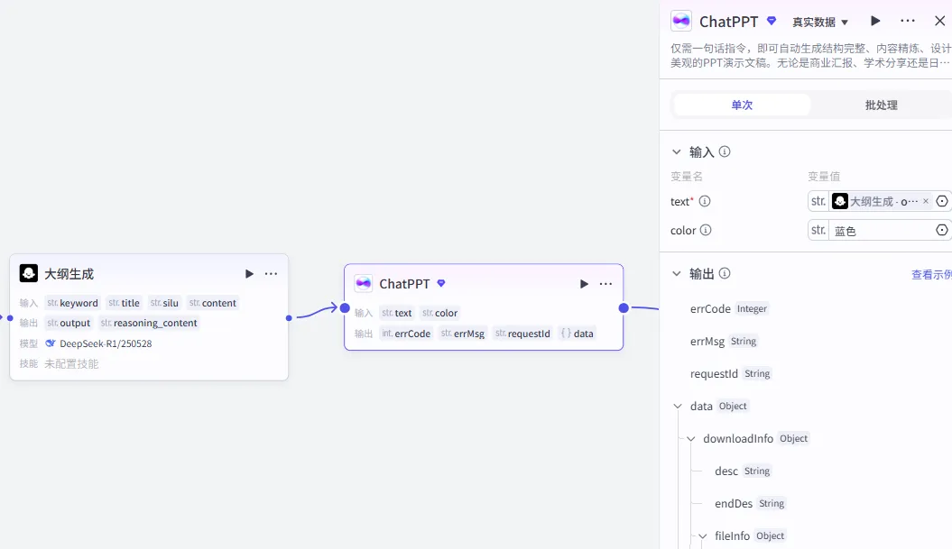
Task: Select the endDes String output row
Action: pos(750,504)
